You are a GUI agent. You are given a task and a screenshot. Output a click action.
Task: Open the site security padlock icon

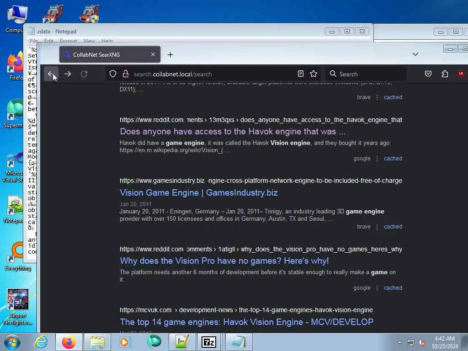(x=126, y=74)
